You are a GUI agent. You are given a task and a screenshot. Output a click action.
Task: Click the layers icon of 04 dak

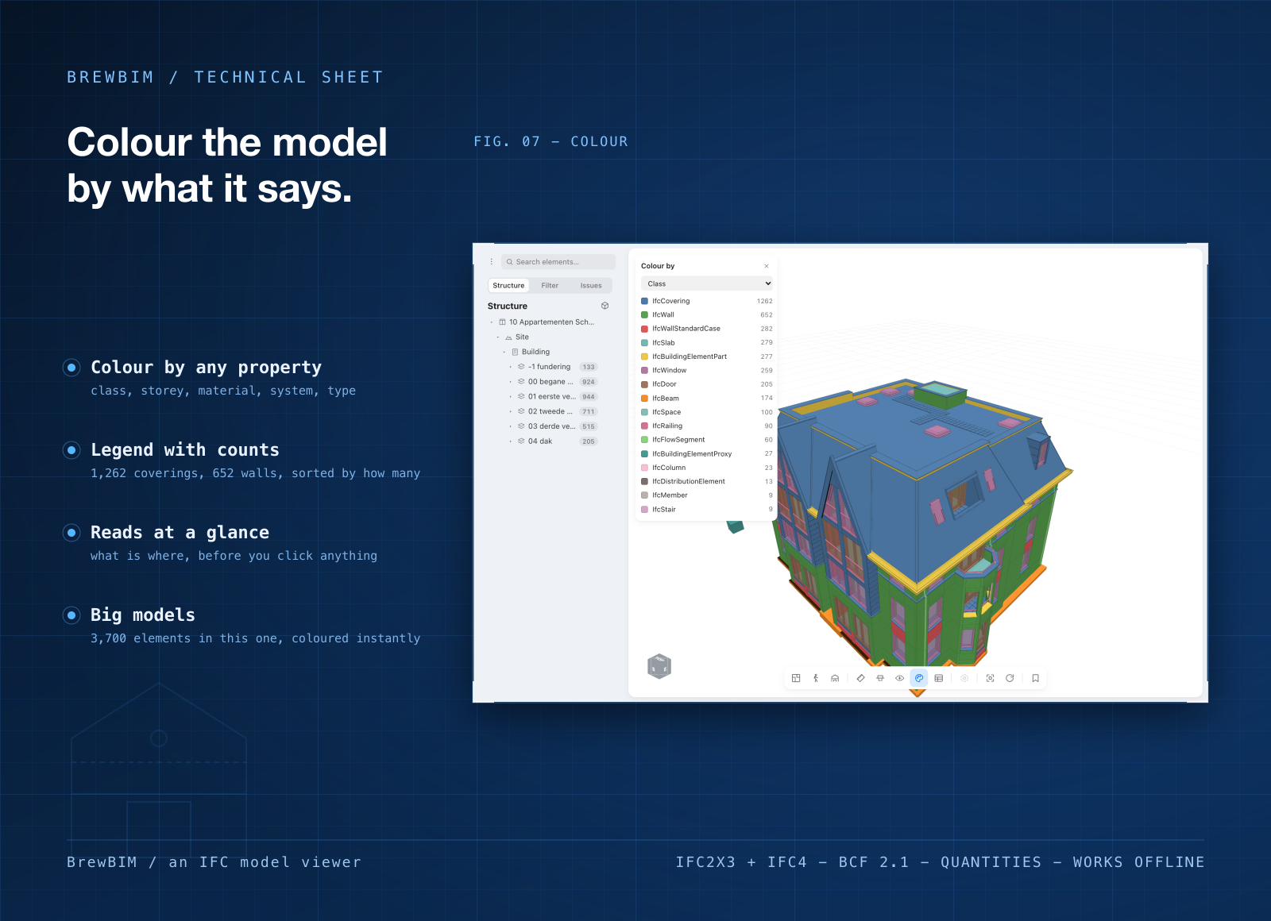click(x=521, y=441)
